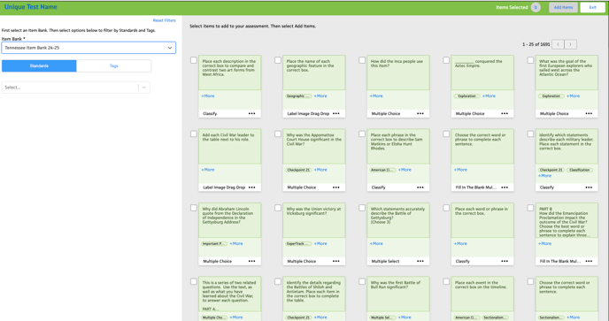This screenshot has height=321, width=609.
Task: Click the Exit button
Action: click(x=593, y=7)
